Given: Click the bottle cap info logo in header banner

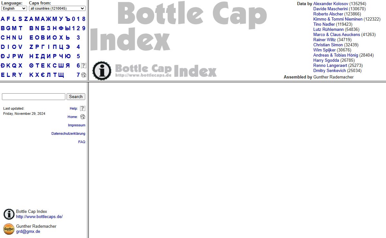Looking at the screenshot, I should pos(102,71).
